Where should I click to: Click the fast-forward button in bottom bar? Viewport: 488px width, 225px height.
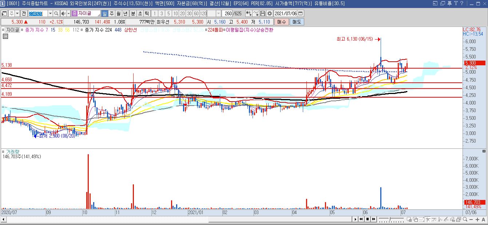pyautogui.click(x=374, y=219)
